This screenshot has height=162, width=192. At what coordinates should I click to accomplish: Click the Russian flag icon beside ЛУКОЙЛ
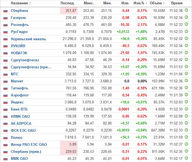pos(5,46)
